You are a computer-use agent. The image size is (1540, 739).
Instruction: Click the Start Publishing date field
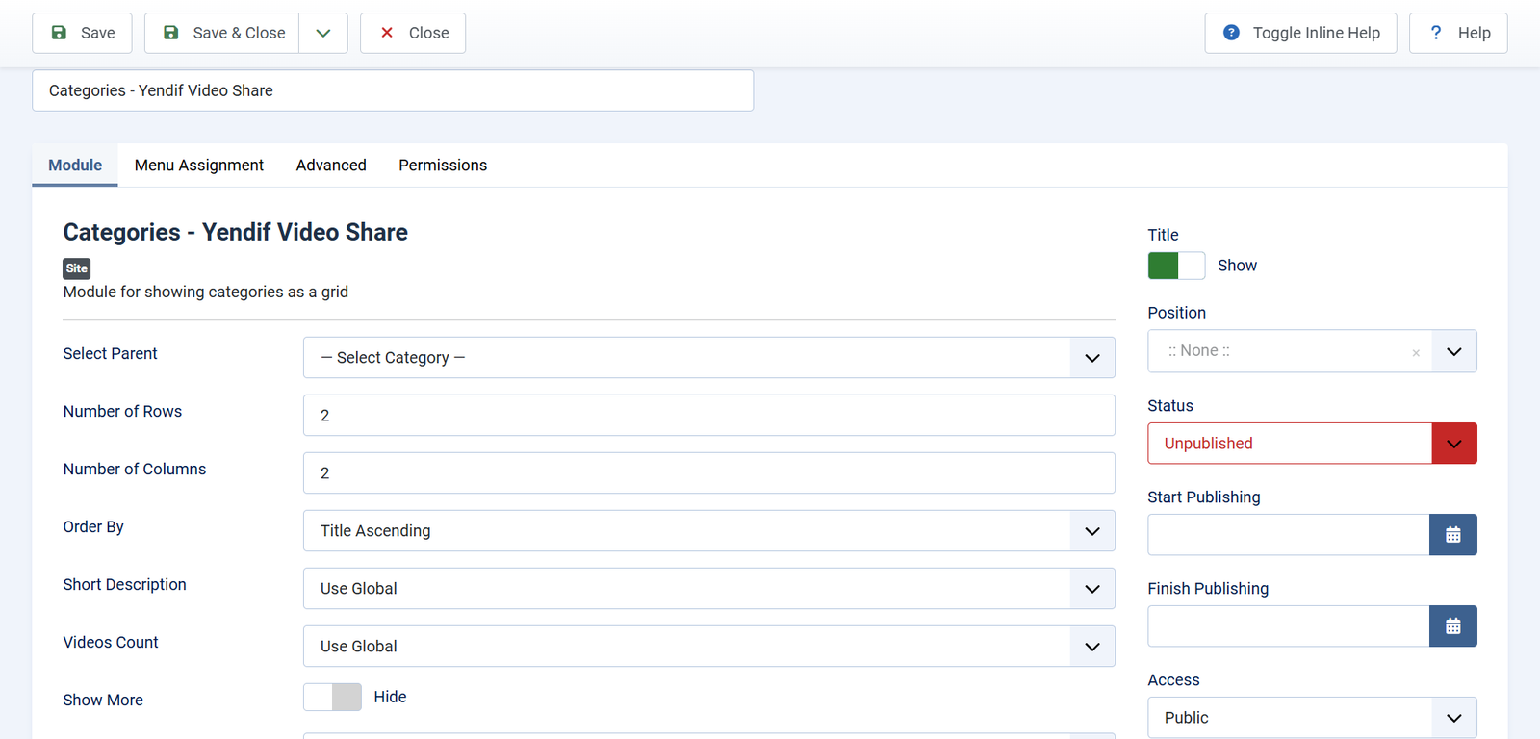click(x=1289, y=535)
